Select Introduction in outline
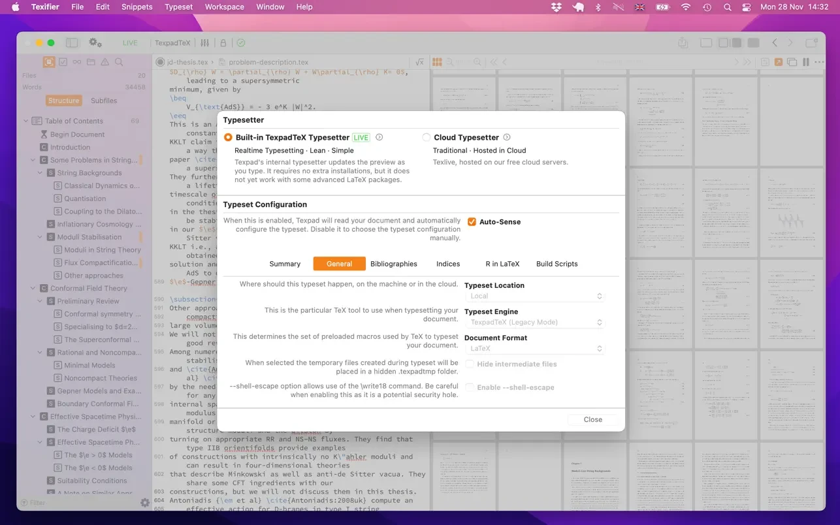 click(x=71, y=148)
